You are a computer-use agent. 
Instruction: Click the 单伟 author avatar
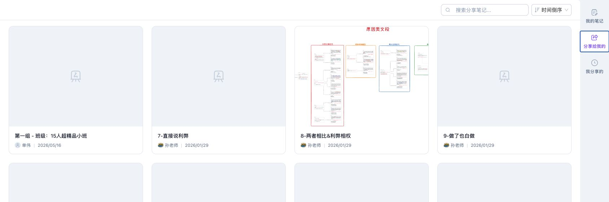point(18,145)
